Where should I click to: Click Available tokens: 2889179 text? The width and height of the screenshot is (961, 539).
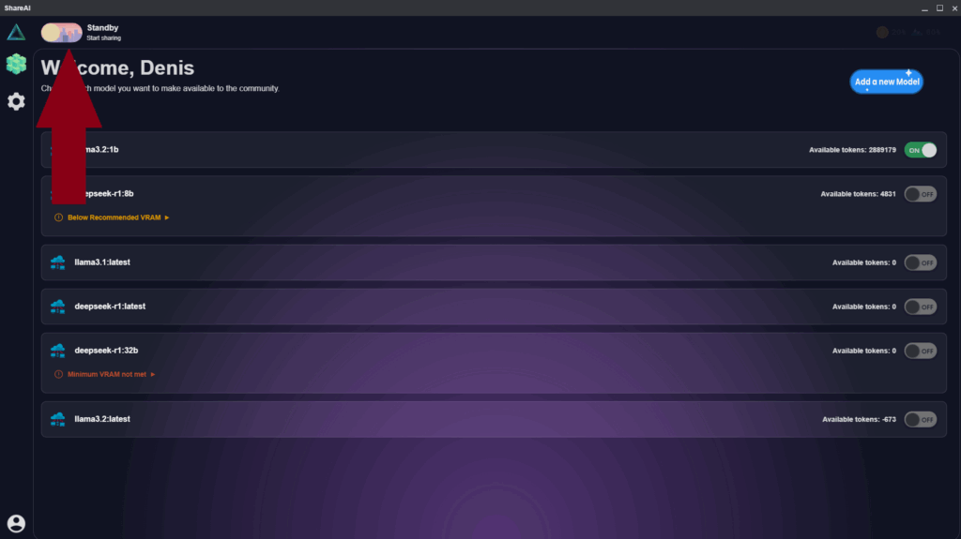852,150
